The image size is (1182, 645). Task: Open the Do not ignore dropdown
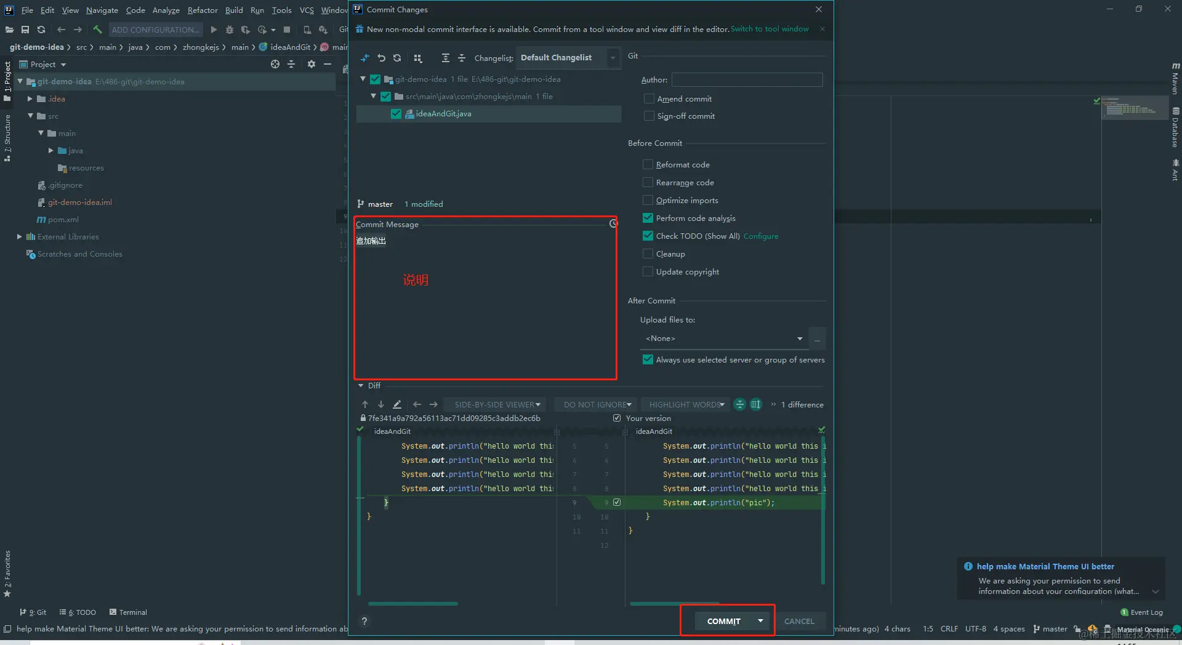click(597, 404)
